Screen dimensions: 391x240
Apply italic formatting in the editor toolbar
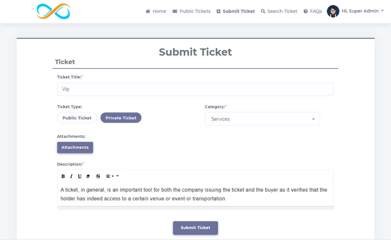(71, 176)
